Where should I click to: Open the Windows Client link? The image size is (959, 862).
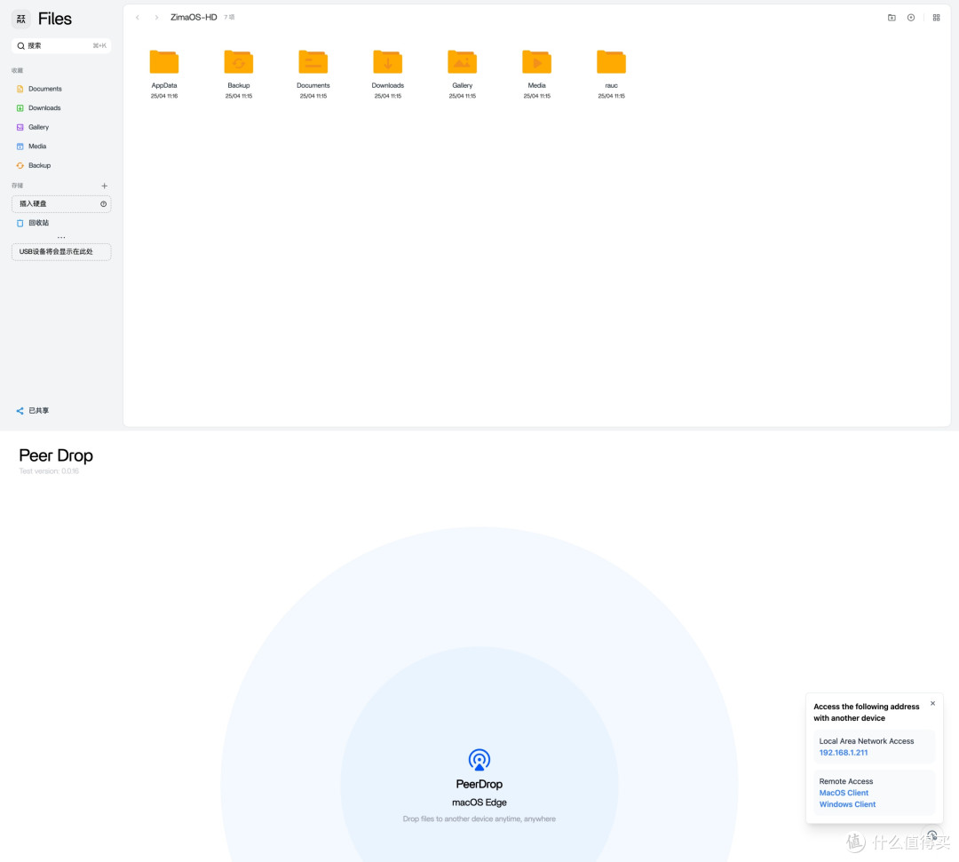pos(847,804)
